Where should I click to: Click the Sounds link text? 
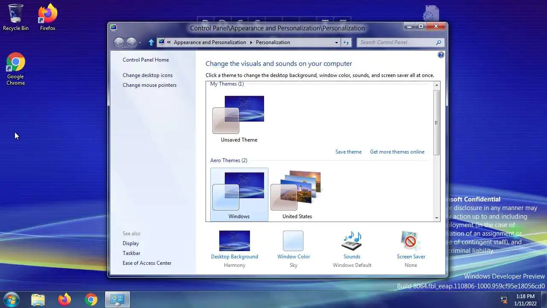point(352,257)
